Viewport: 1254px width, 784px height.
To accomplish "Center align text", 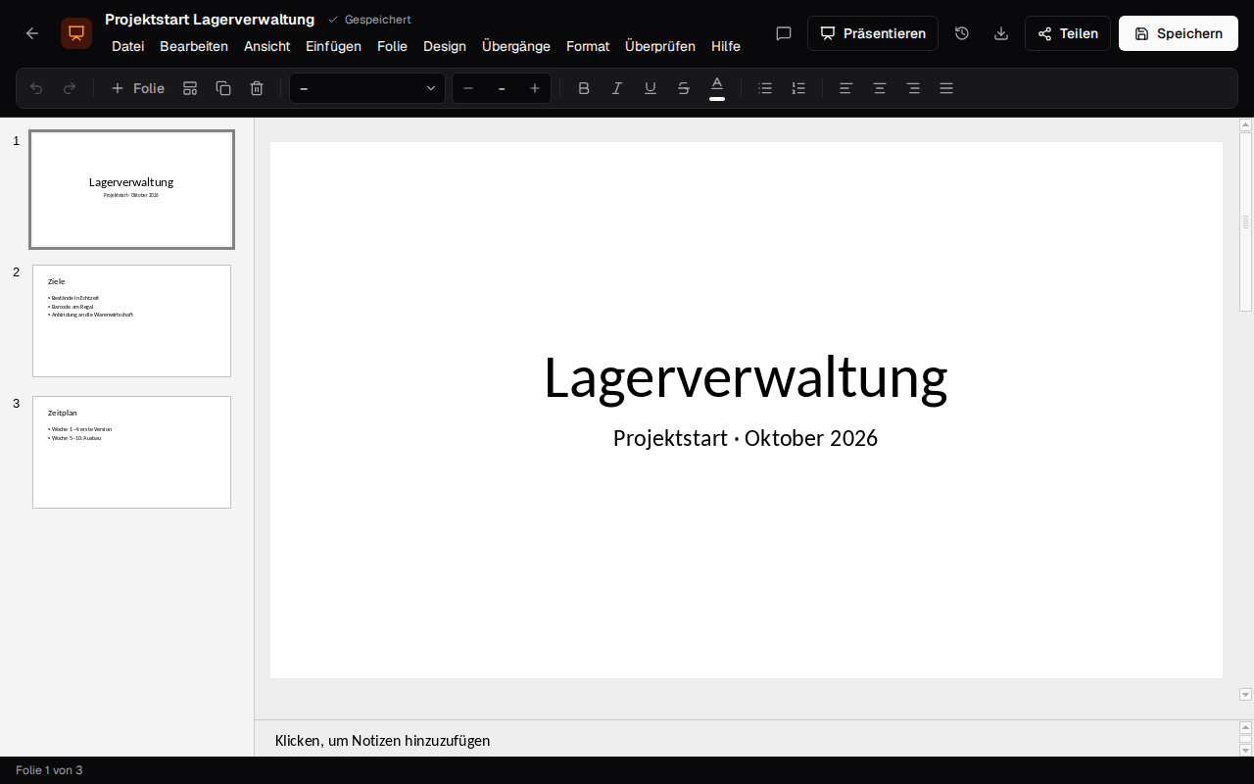I will pos(880,88).
